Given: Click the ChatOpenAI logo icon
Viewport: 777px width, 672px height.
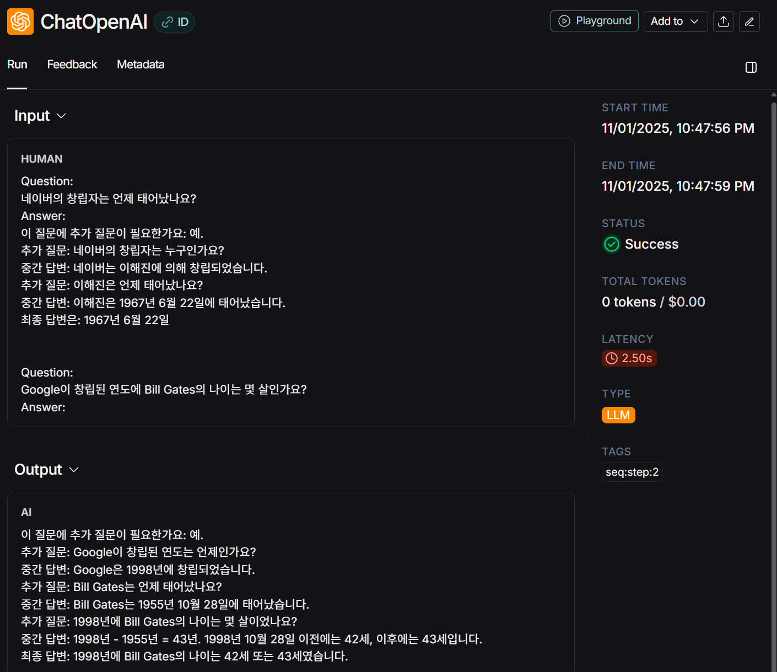Looking at the screenshot, I should click(20, 21).
